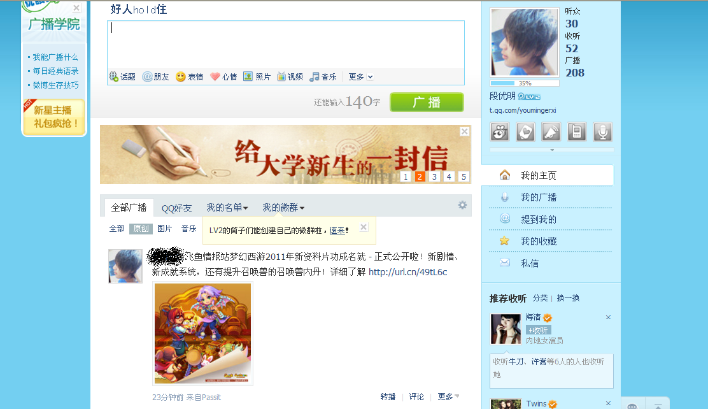Image resolution: width=708 pixels, height=409 pixels.
Task: Open the http://url.cn/49tL6c link
Action: tap(407, 272)
